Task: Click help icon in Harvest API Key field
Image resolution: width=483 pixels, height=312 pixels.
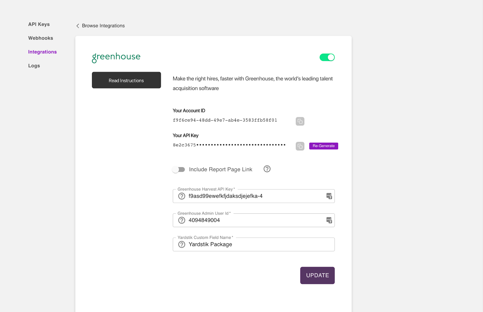Action: pos(181,196)
